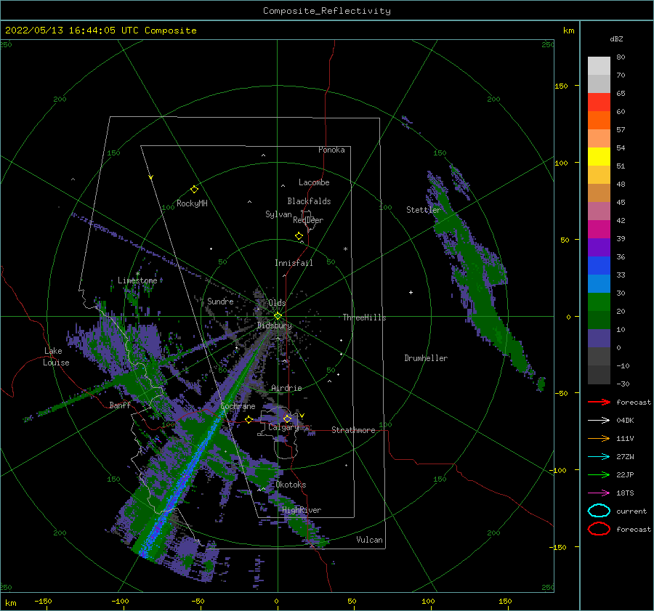The width and height of the screenshot is (654, 611).
Task: Click the Lacombe city label
Action: [314, 182]
